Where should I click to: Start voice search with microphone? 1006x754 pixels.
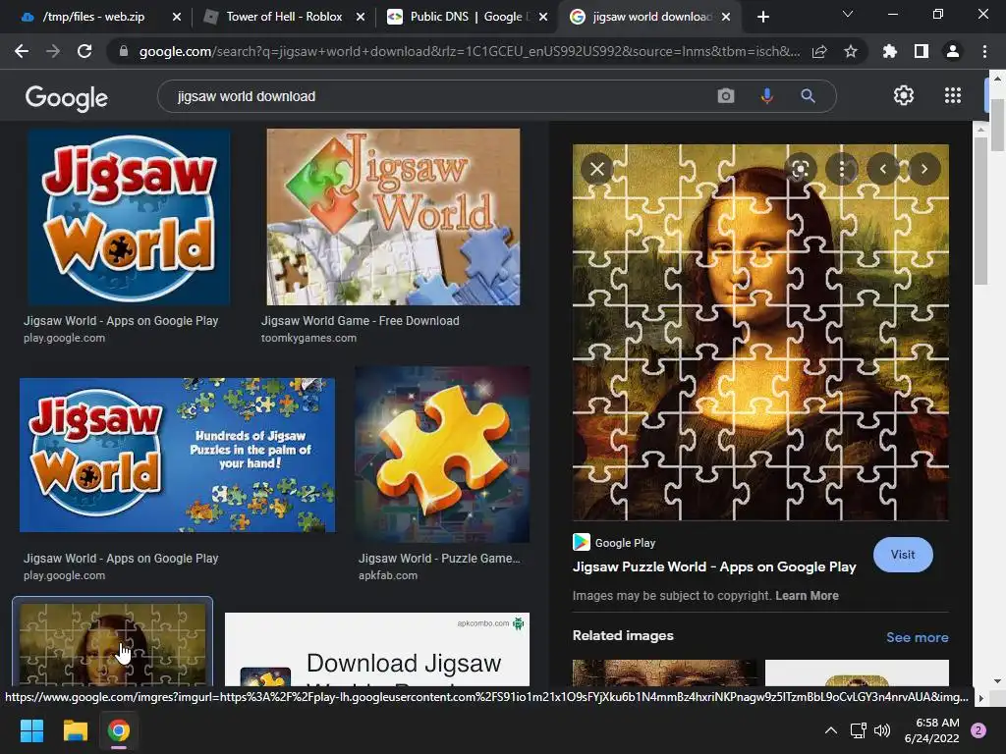(766, 96)
